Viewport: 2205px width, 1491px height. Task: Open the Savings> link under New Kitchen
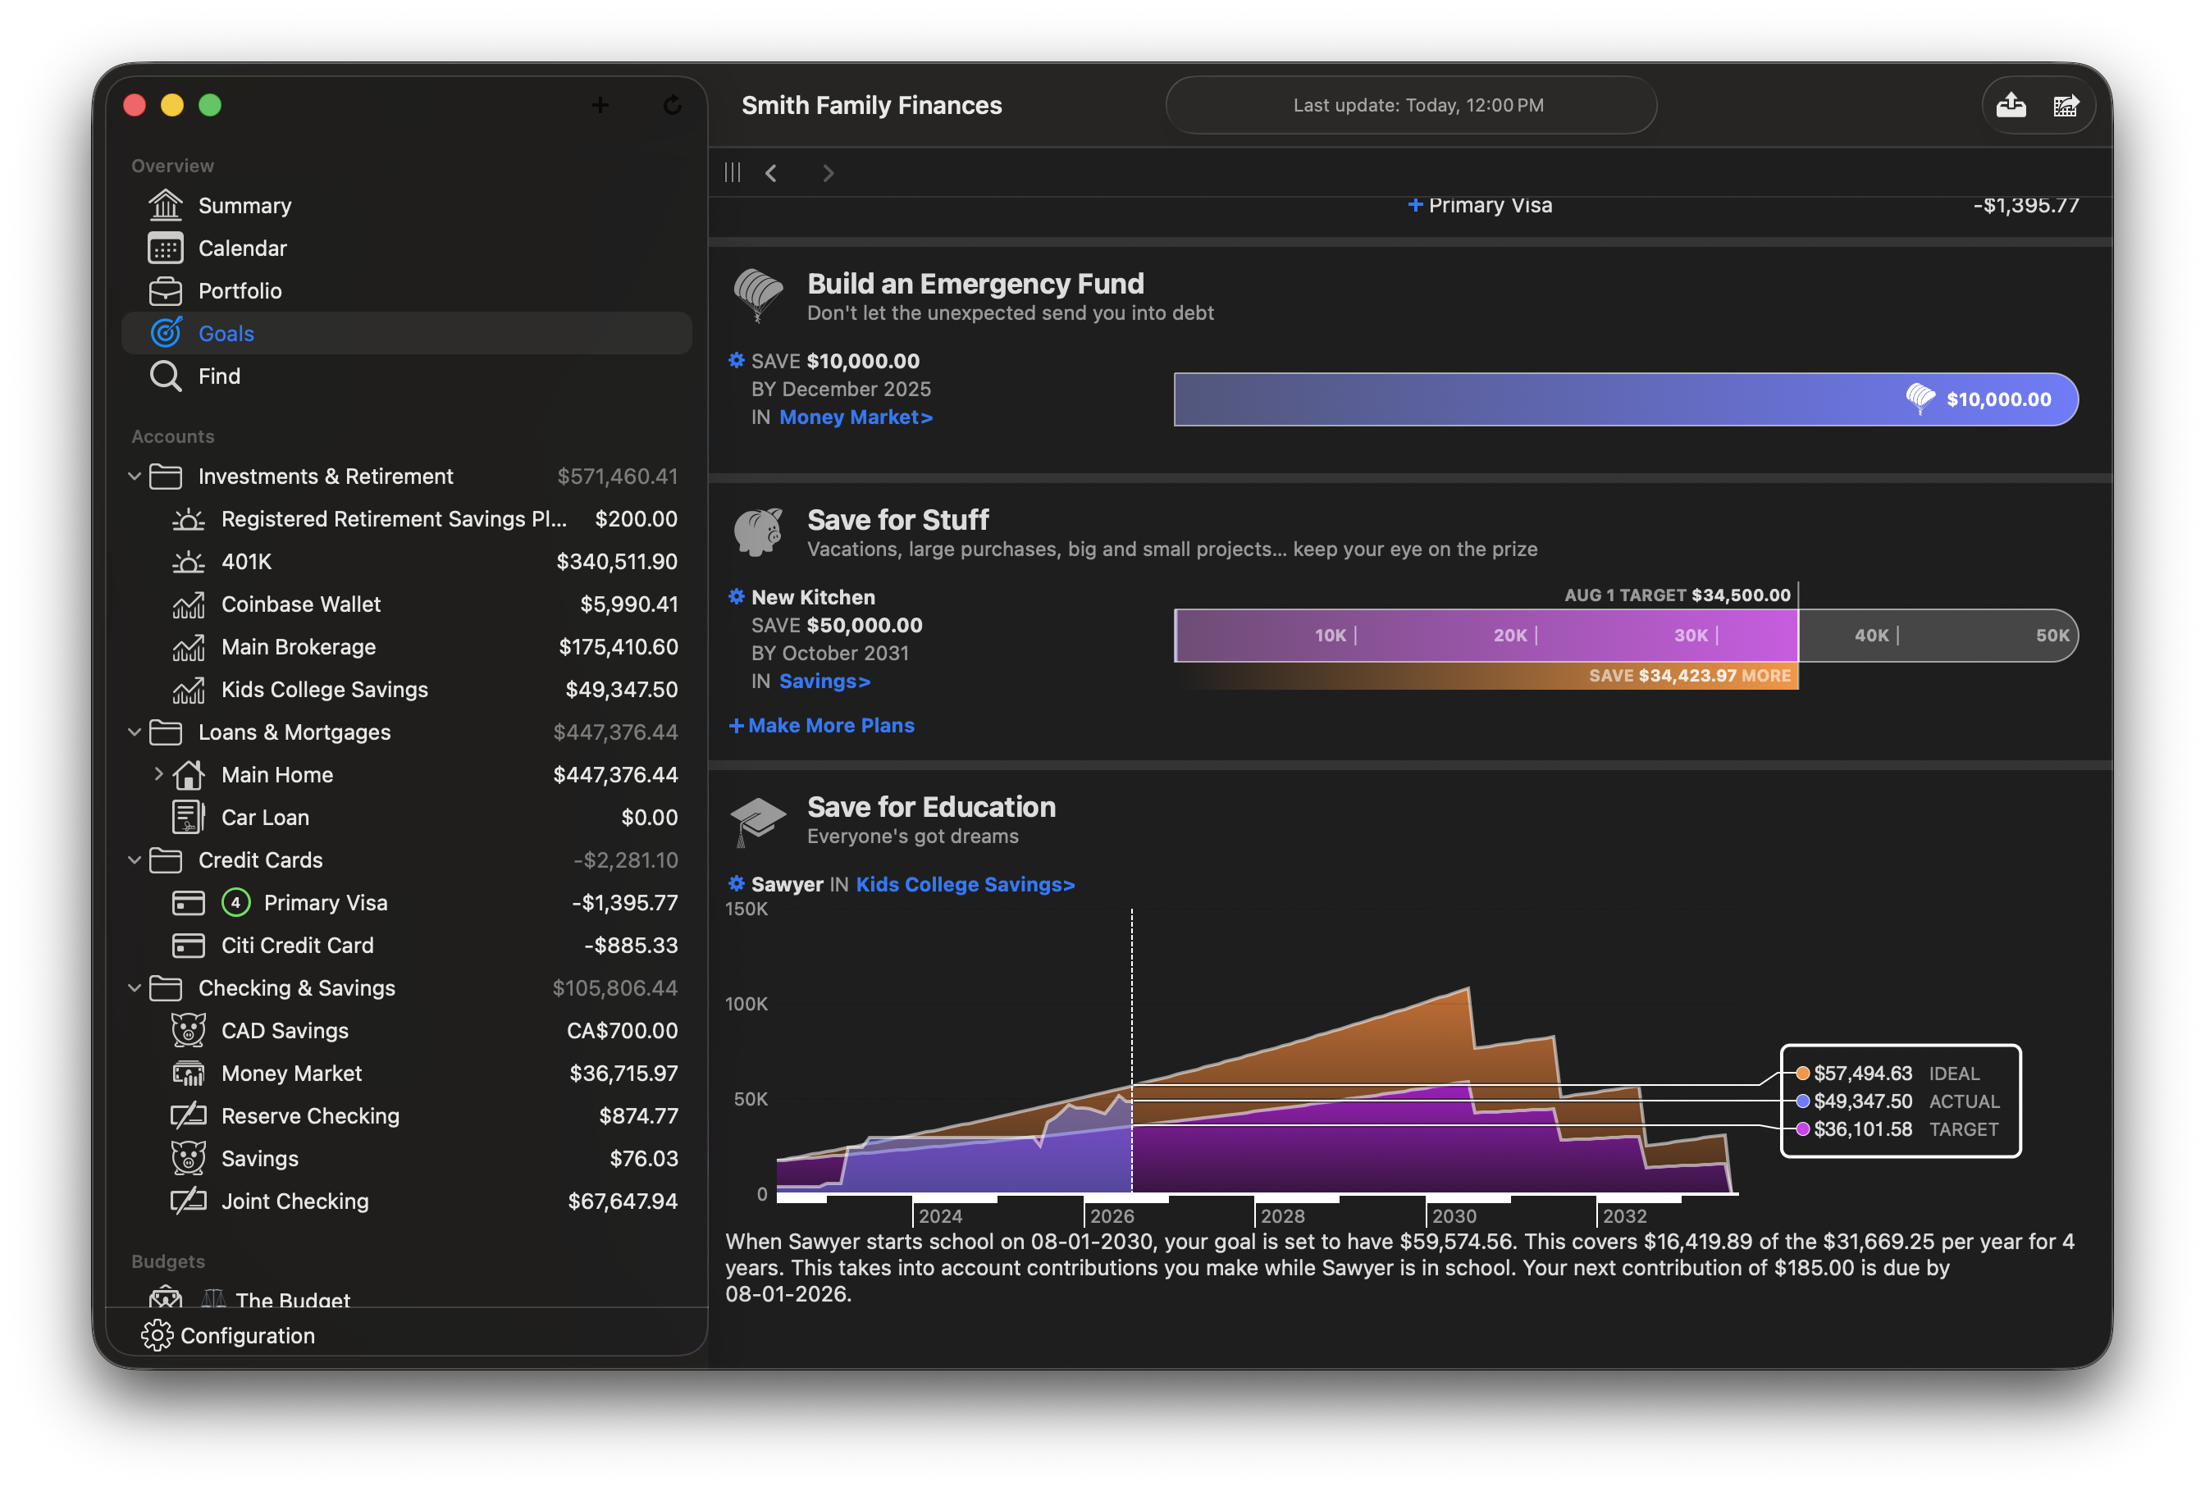[824, 681]
